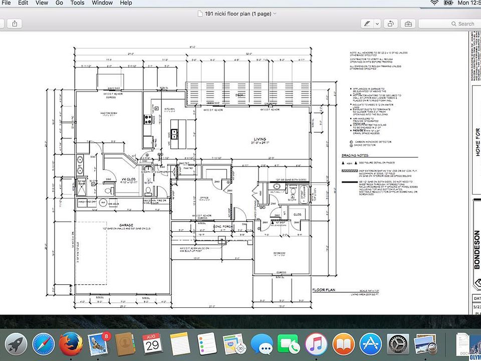The width and height of the screenshot is (481, 361).
Task: Open the Tools menu
Action: [77, 3]
